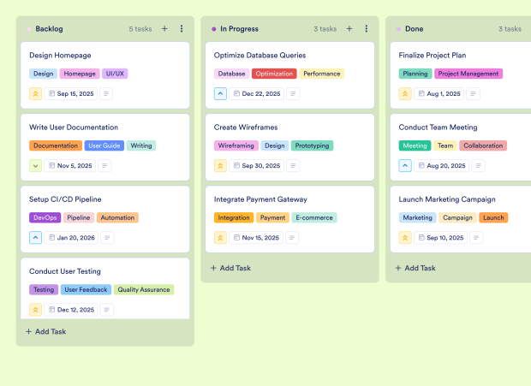Open the In Progress column options menu

[x=367, y=29]
